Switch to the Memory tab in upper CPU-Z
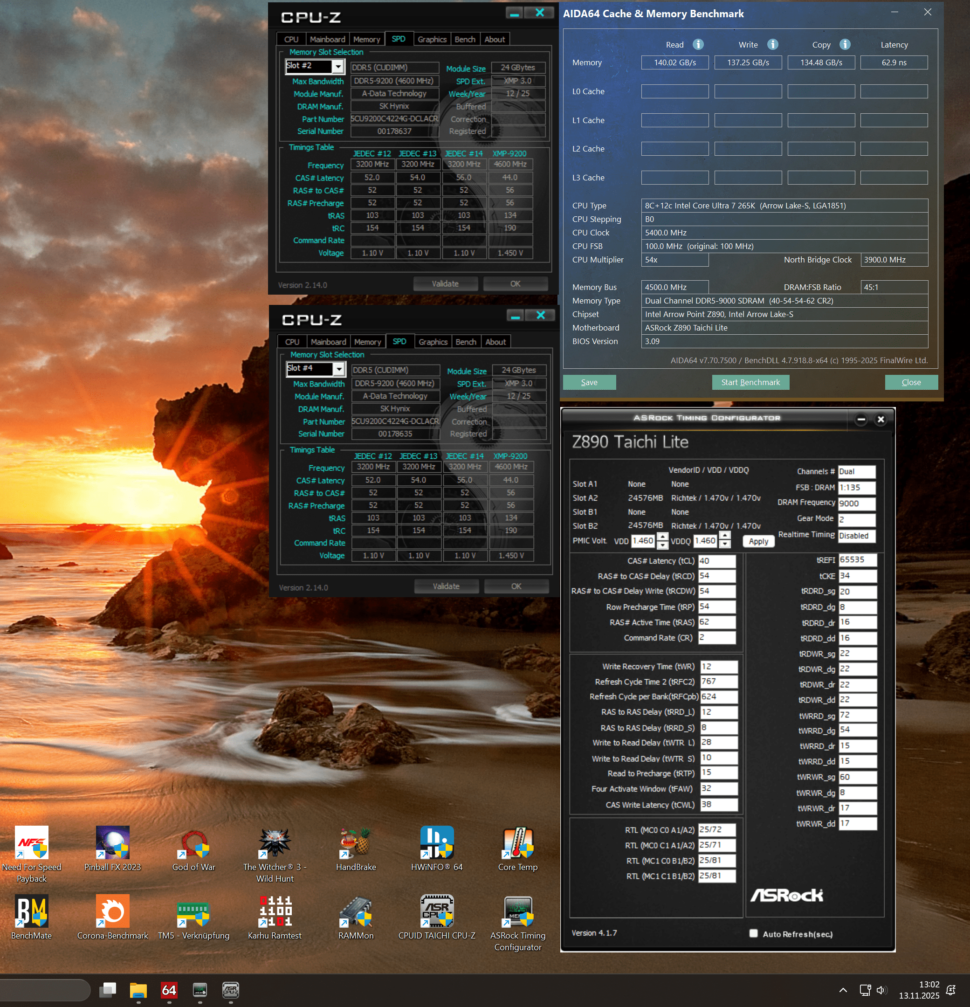The image size is (970, 1007). [x=366, y=40]
